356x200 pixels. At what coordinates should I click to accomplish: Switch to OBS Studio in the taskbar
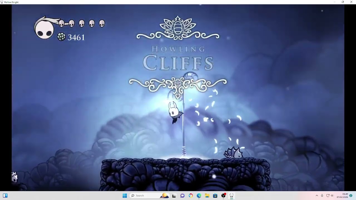(223, 196)
